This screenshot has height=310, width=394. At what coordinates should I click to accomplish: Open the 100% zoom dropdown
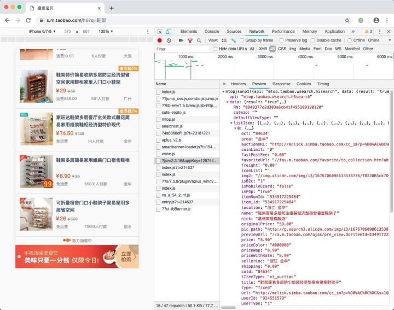[x=106, y=31]
